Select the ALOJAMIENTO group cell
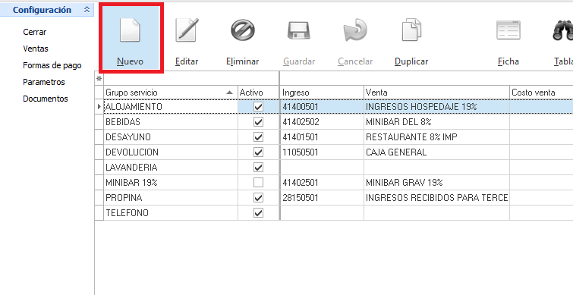This screenshot has height=295, width=573. (171, 107)
